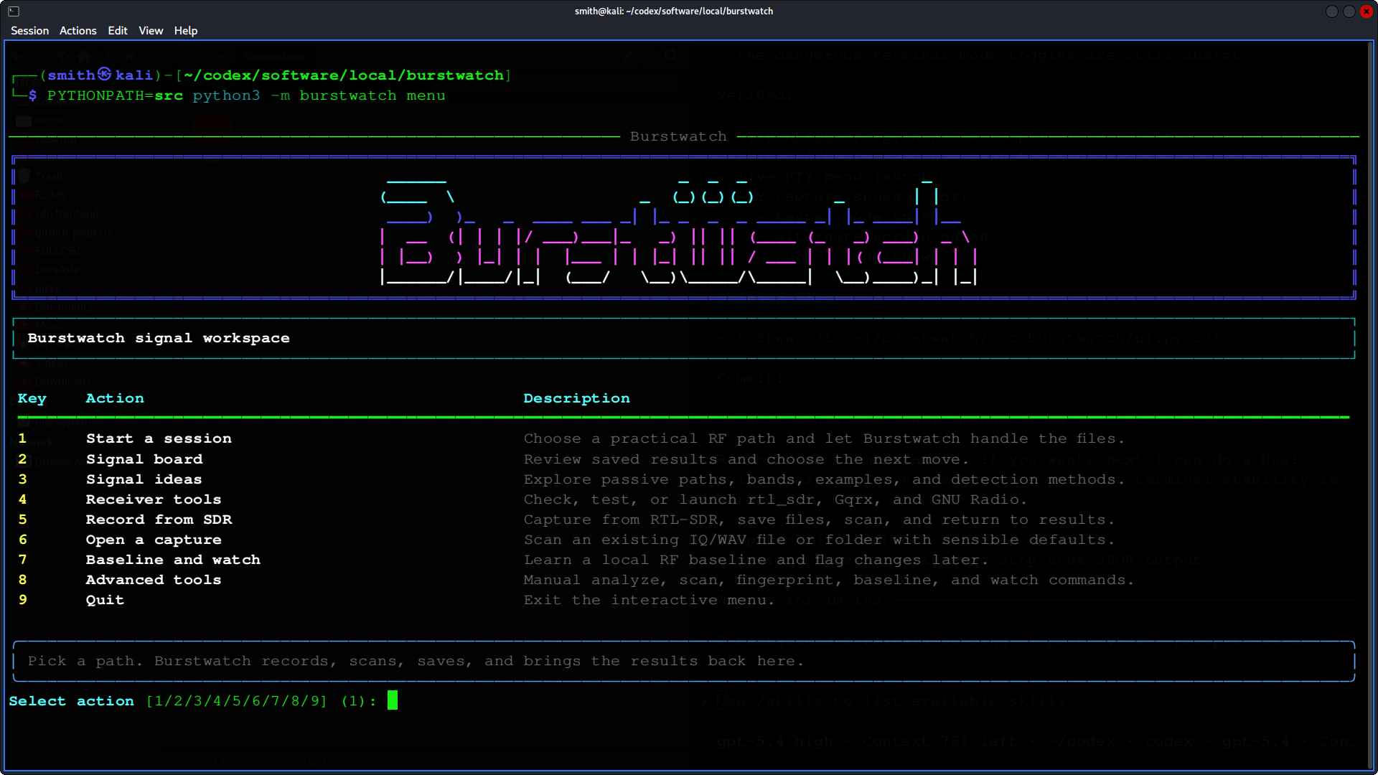
Task: Click 'Explore passive paths, bands' description
Action: [823, 479]
